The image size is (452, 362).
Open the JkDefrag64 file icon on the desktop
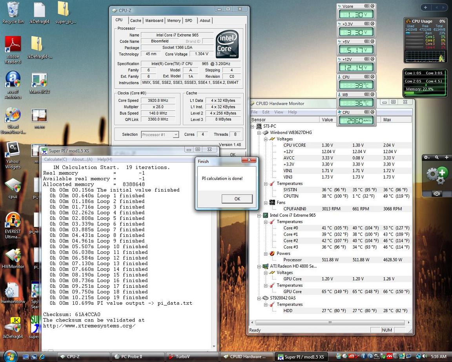pos(39,13)
